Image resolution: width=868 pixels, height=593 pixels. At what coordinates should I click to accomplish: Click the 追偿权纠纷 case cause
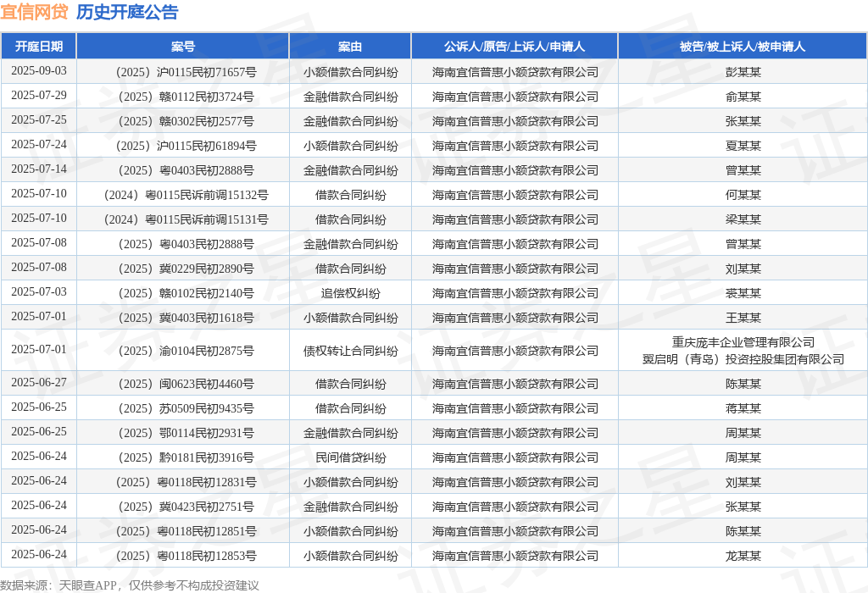[350, 293]
